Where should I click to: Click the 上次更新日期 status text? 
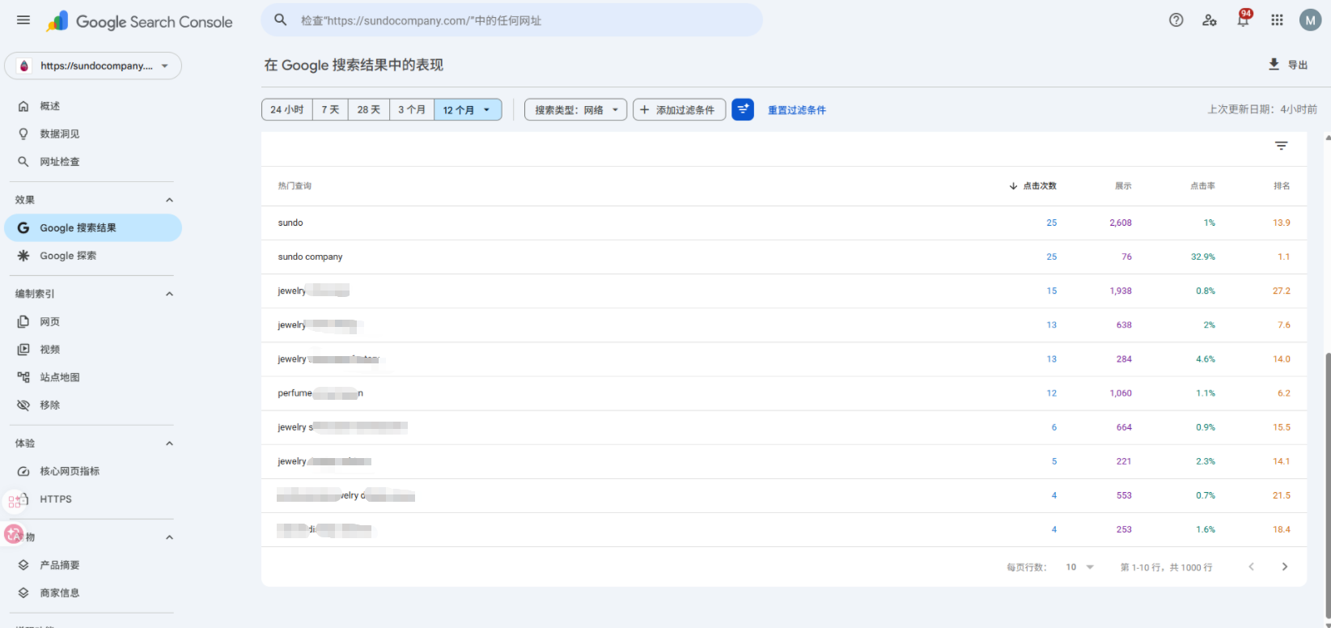pyautogui.click(x=1262, y=109)
